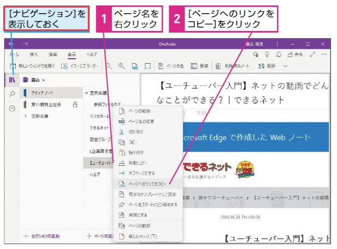The width and height of the screenshot is (337, 249).
Task: Click the zoom in magnifier in toolbar
Action: (x=121, y=66)
